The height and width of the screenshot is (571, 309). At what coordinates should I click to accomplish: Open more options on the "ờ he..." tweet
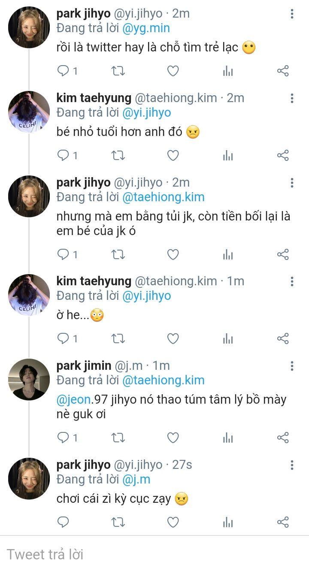tap(292, 281)
